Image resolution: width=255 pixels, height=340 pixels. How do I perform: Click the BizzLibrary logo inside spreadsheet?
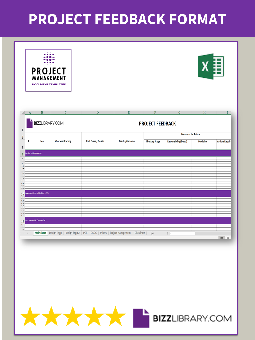coord(45,123)
